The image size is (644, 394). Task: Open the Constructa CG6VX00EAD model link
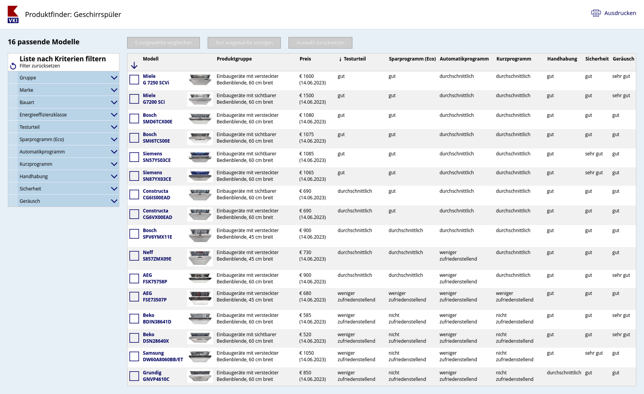158,214
